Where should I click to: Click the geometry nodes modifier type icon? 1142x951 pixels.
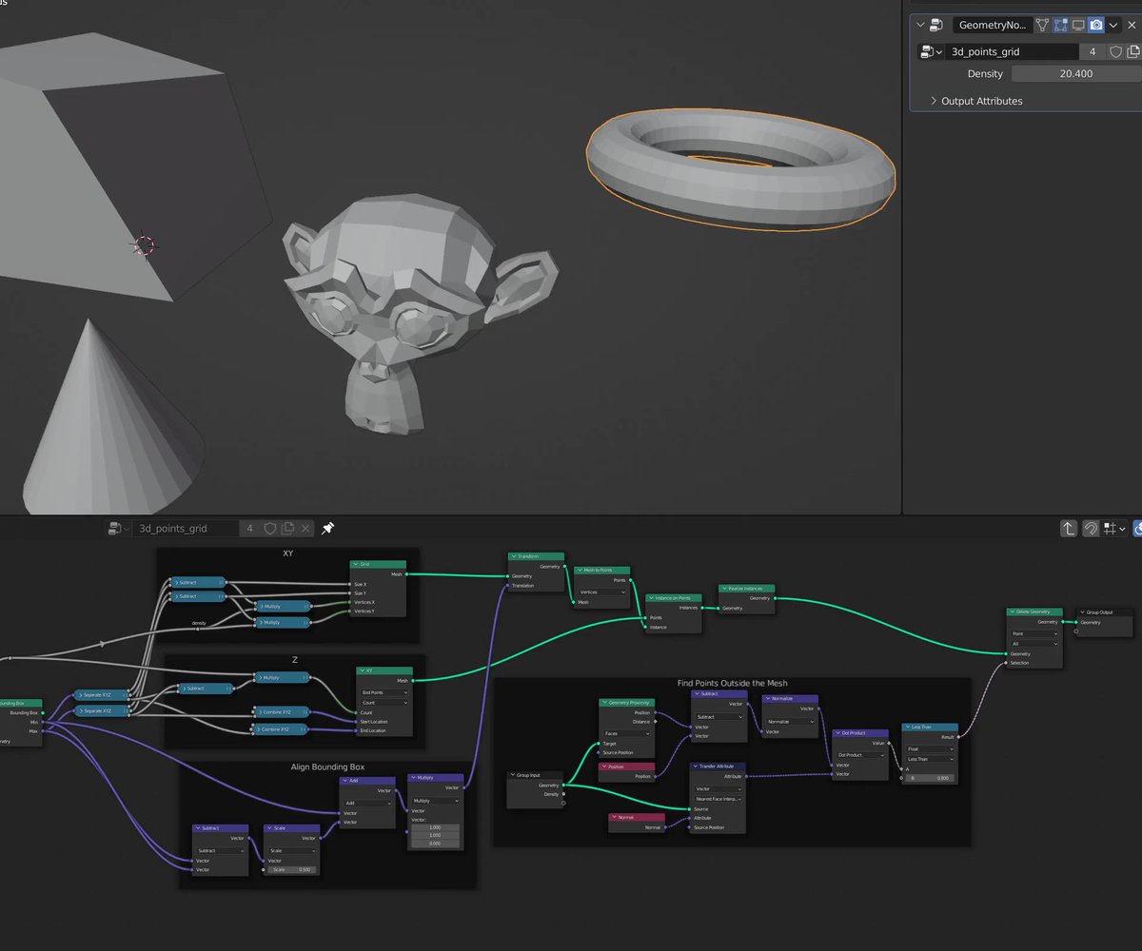click(937, 26)
